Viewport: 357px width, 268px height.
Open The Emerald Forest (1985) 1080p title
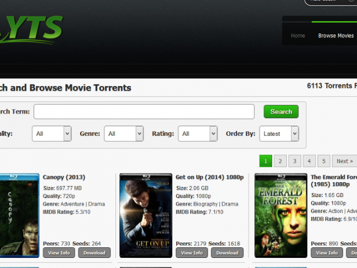[x=334, y=181]
